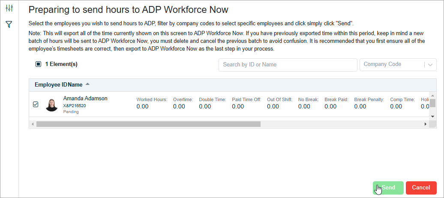Select the name Amanda Adamson

pos(85,99)
